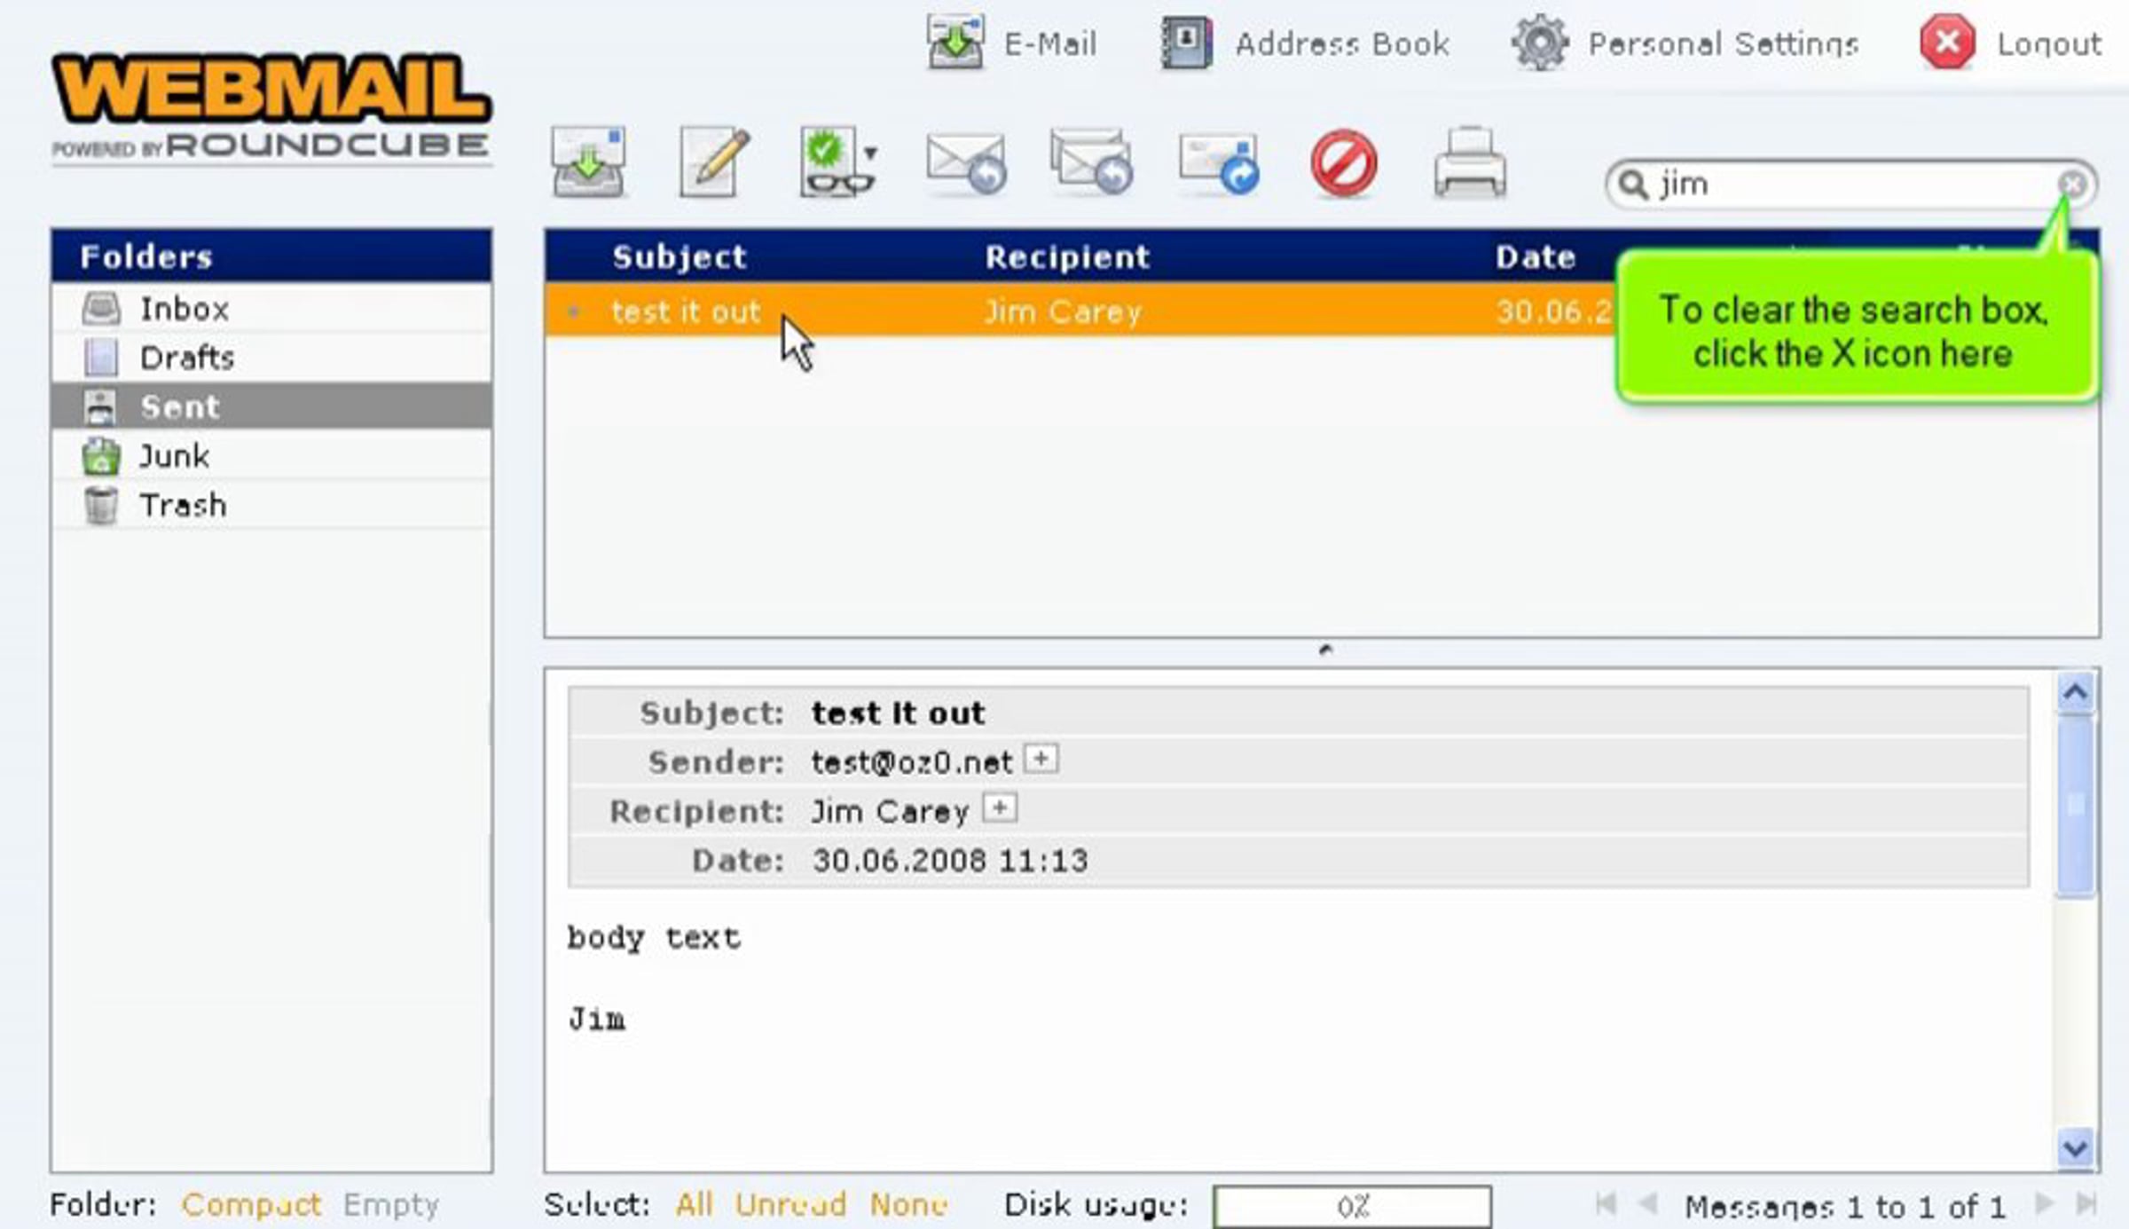Viewport: 2129px width, 1229px height.
Task: Click the red Delete message icon
Action: pos(1343,162)
